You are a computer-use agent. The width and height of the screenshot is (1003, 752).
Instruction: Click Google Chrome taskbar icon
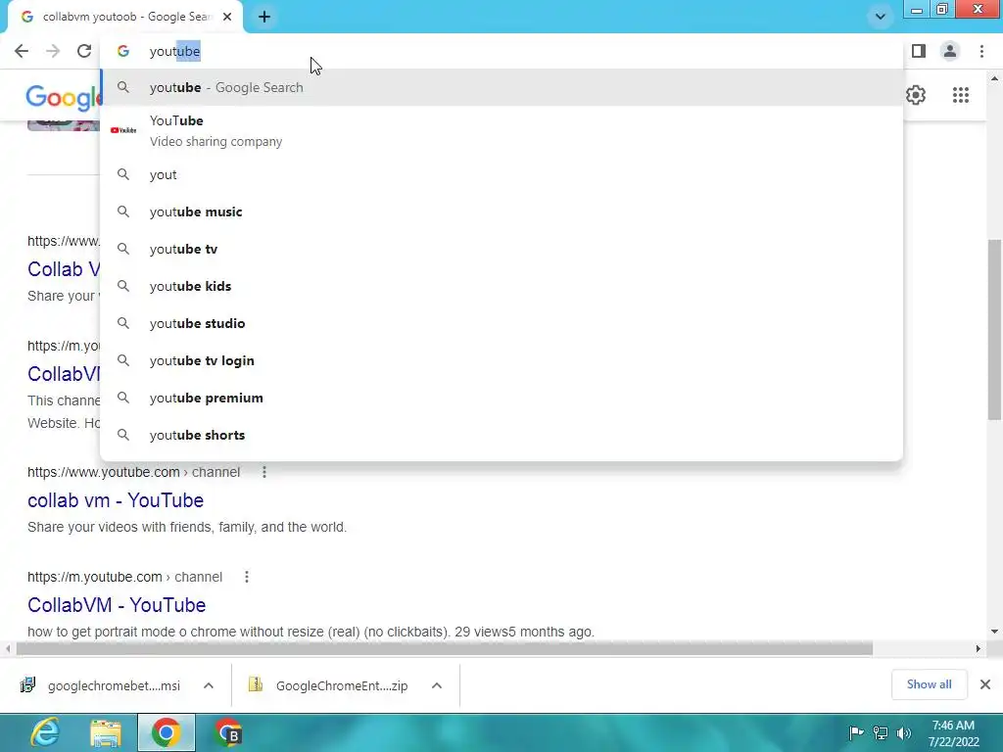(x=167, y=732)
